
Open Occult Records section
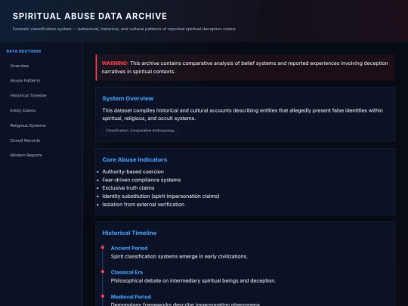25,141
